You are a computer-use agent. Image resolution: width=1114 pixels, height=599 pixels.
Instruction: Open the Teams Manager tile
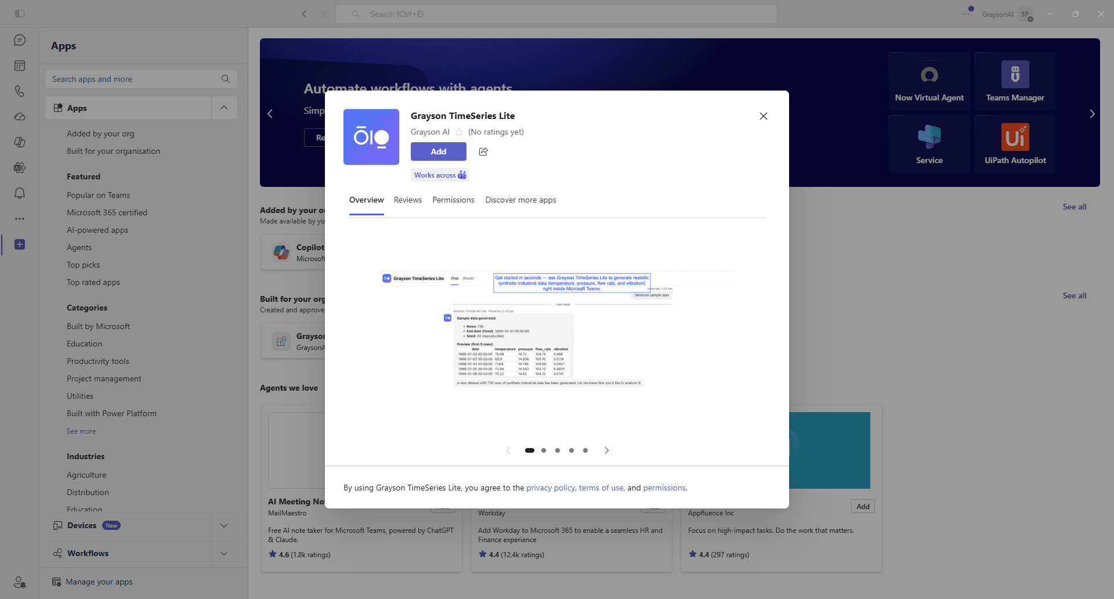(1015, 81)
